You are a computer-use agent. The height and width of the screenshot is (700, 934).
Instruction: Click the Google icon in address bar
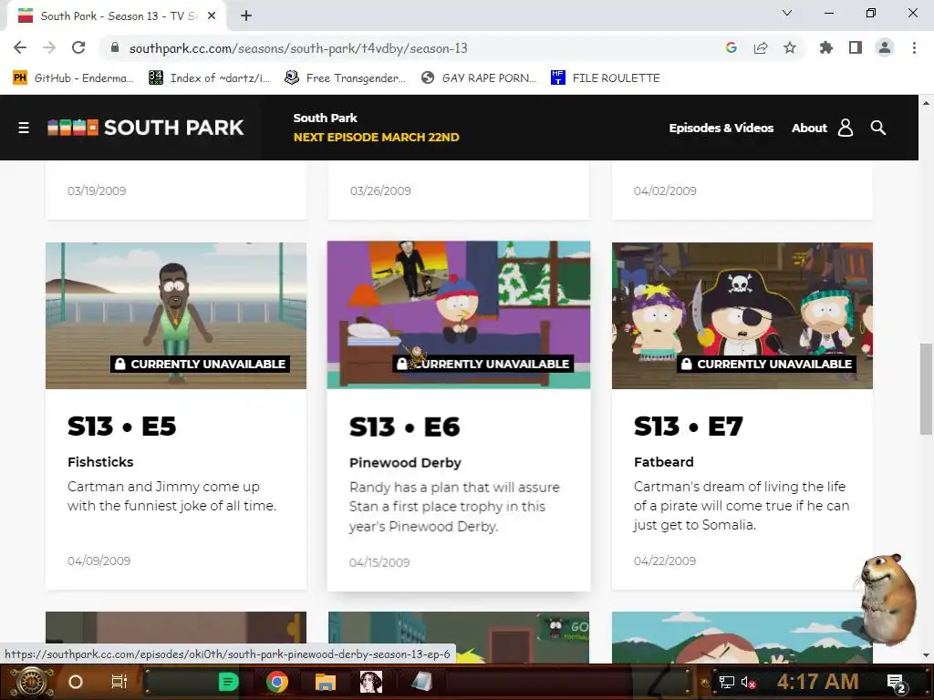pyautogui.click(x=732, y=47)
